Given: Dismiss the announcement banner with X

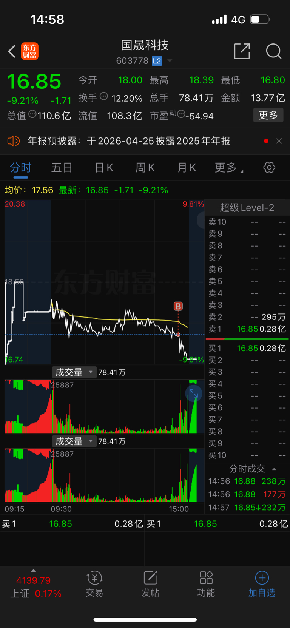Looking at the screenshot, I should [x=279, y=141].
